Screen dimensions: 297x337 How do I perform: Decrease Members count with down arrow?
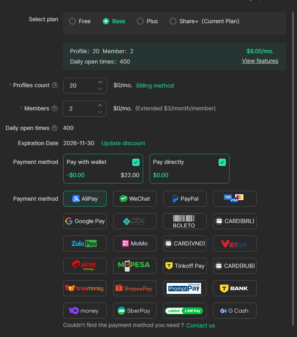pyautogui.click(x=100, y=112)
